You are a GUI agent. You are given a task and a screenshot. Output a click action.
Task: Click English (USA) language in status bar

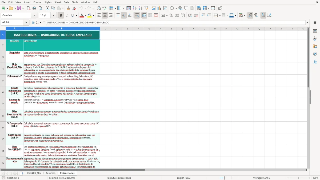(183, 178)
